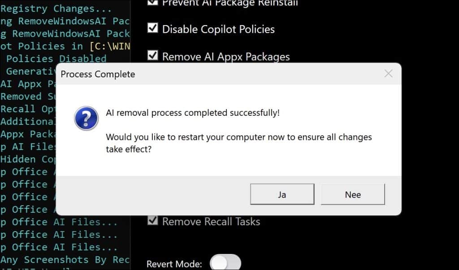The image size is (459, 270).
Task: Click the Revert Mode label text
Action: (174, 264)
